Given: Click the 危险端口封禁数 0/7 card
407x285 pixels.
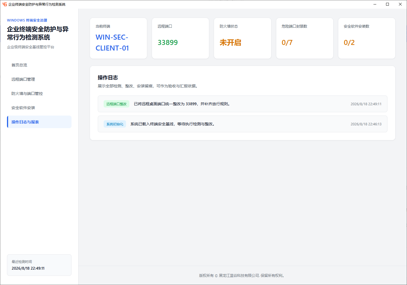Looking at the screenshot, I should click(305, 38).
